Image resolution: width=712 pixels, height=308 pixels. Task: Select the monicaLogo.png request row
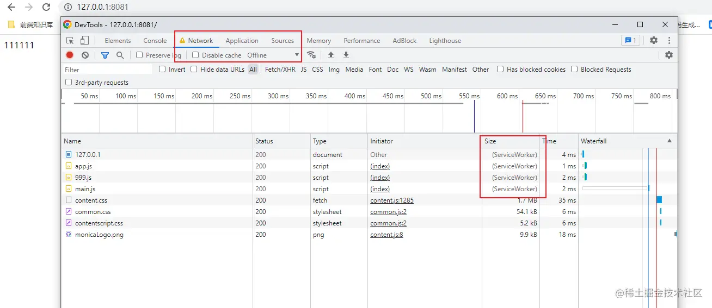[369, 235]
